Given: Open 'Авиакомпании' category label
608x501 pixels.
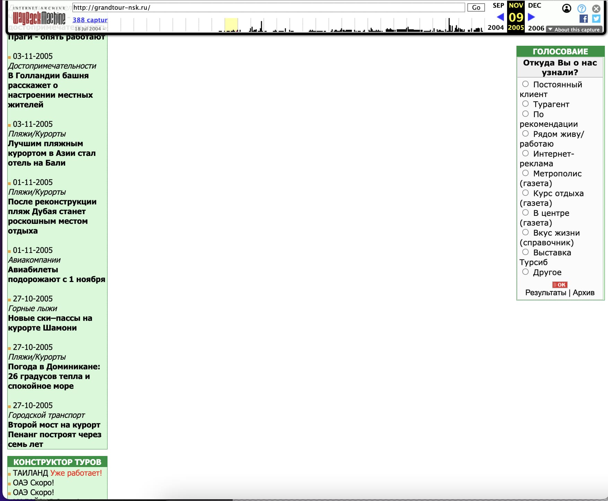Looking at the screenshot, I should (34, 260).
